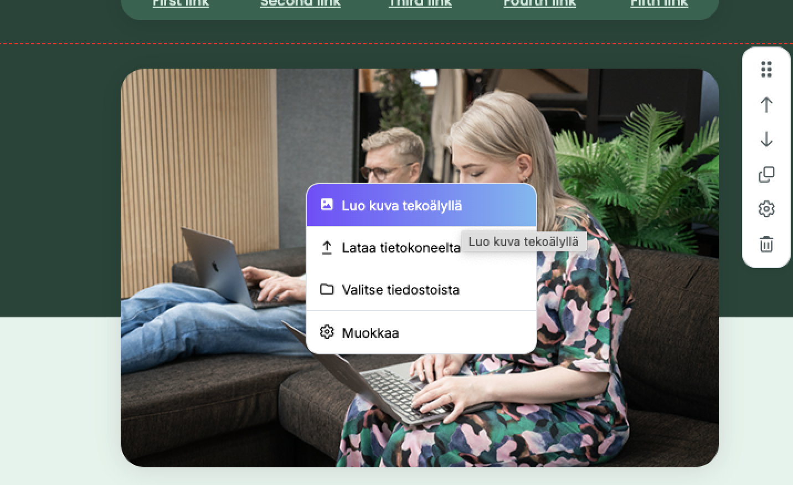This screenshot has height=485, width=793.
Task: Delete section with trash icon
Action: 766,244
